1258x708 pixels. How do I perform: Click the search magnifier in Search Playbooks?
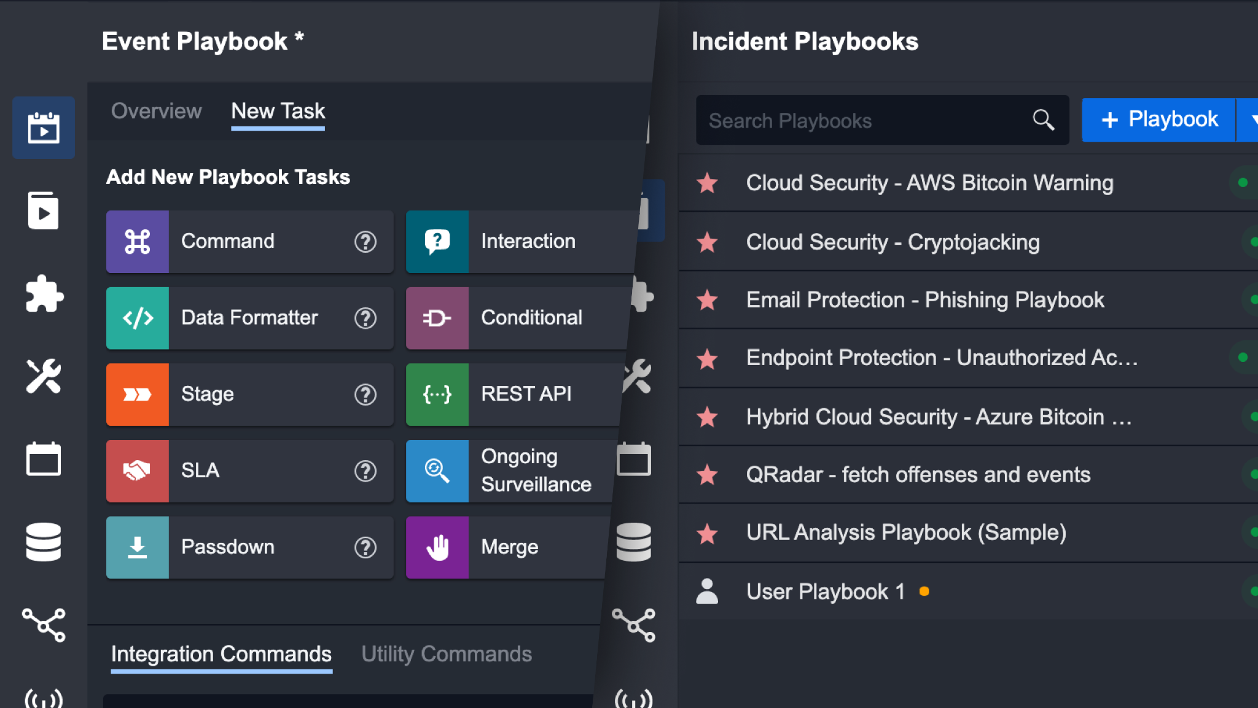(x=1043, y=120)
